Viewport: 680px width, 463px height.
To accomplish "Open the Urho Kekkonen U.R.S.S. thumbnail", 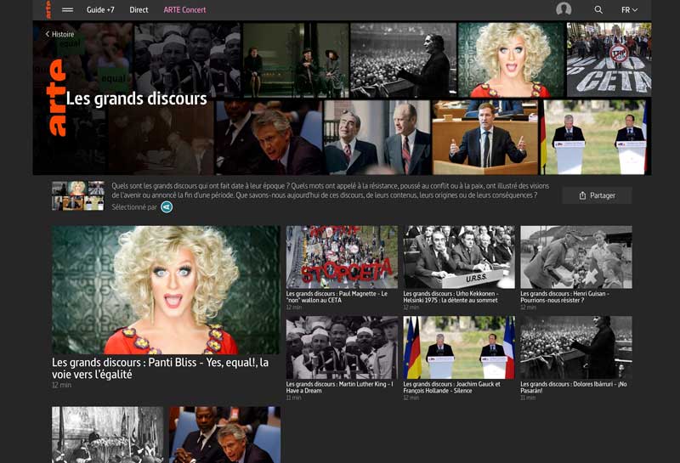I will [459, 257].
